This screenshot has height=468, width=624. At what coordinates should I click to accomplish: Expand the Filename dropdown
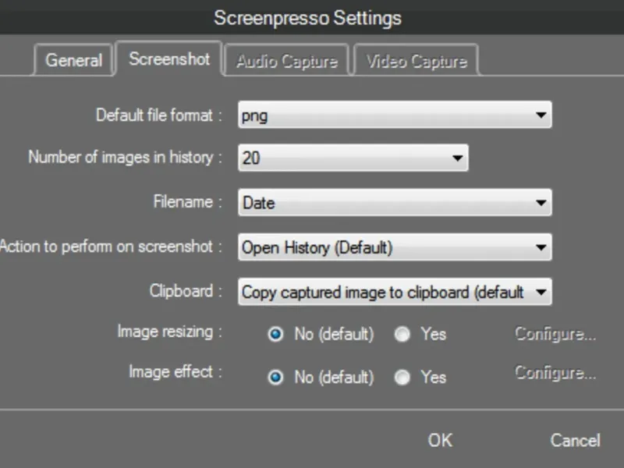pyautogui.click(x=541, y=204)
